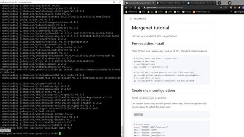This screenshot has height=137, width=244.
Task: Open the Nethermind bookmarks folder
Action: (x=131, y=12)
